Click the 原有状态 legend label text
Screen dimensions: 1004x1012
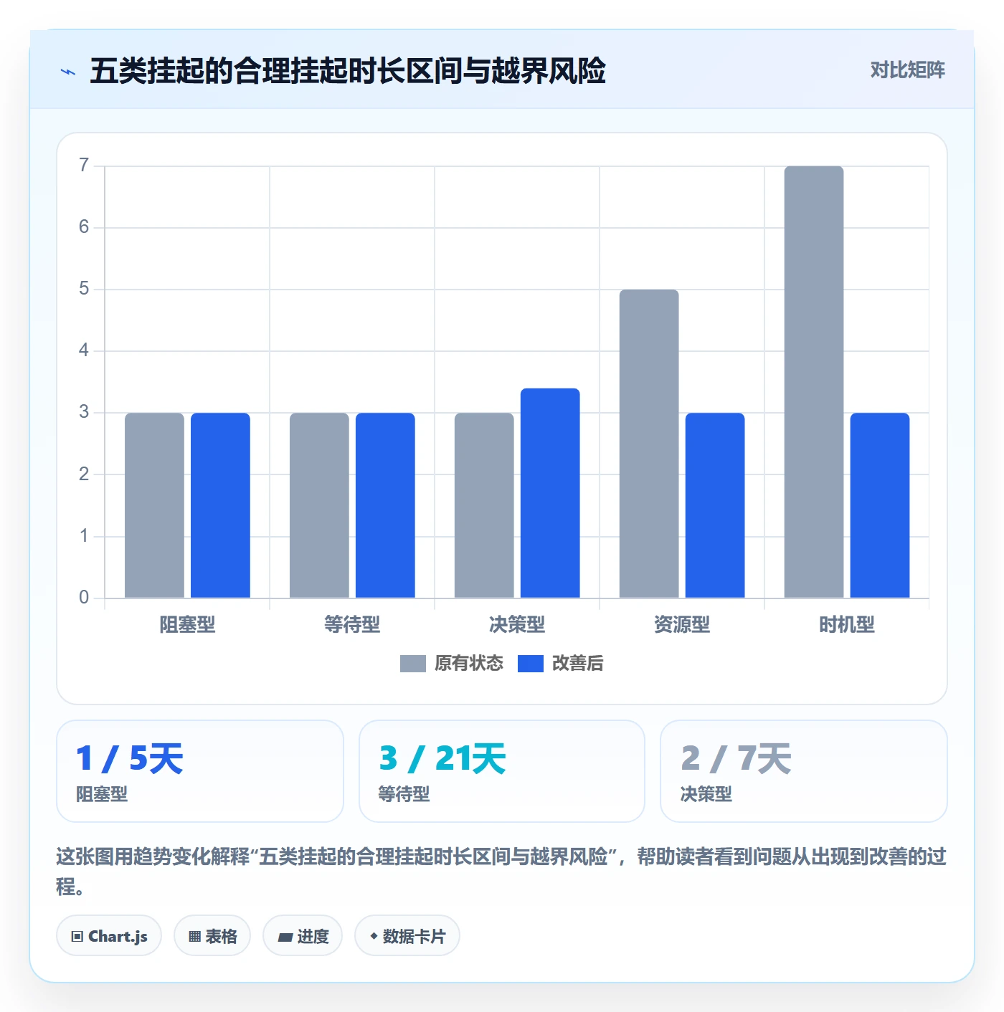[x=469, y=664]
